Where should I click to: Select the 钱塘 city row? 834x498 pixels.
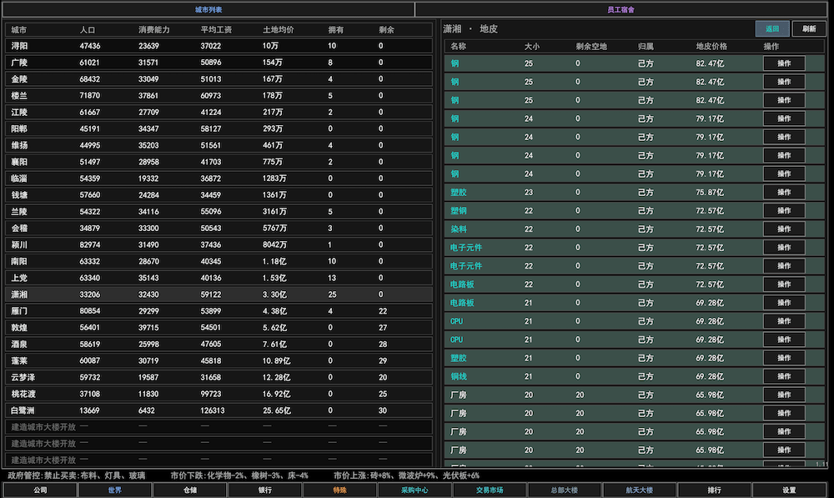[x=219, y=194]
